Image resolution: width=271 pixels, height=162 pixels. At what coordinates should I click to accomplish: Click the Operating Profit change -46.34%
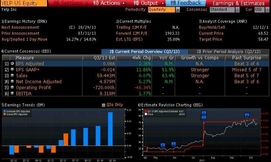point(143,88)
